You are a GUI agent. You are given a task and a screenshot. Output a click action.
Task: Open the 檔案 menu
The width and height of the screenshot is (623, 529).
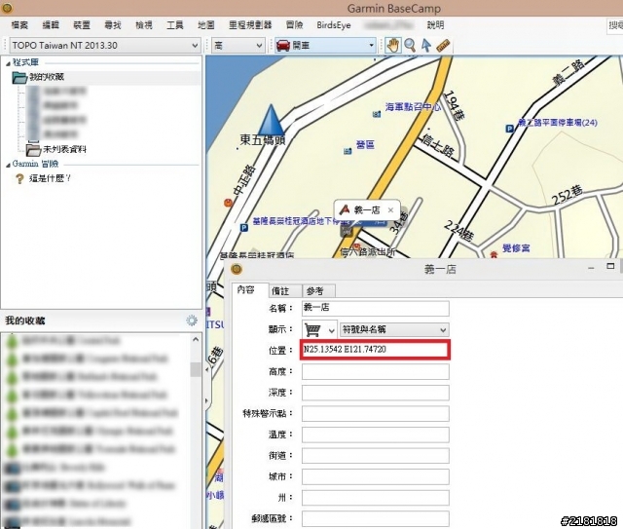(x=19, y=25)
